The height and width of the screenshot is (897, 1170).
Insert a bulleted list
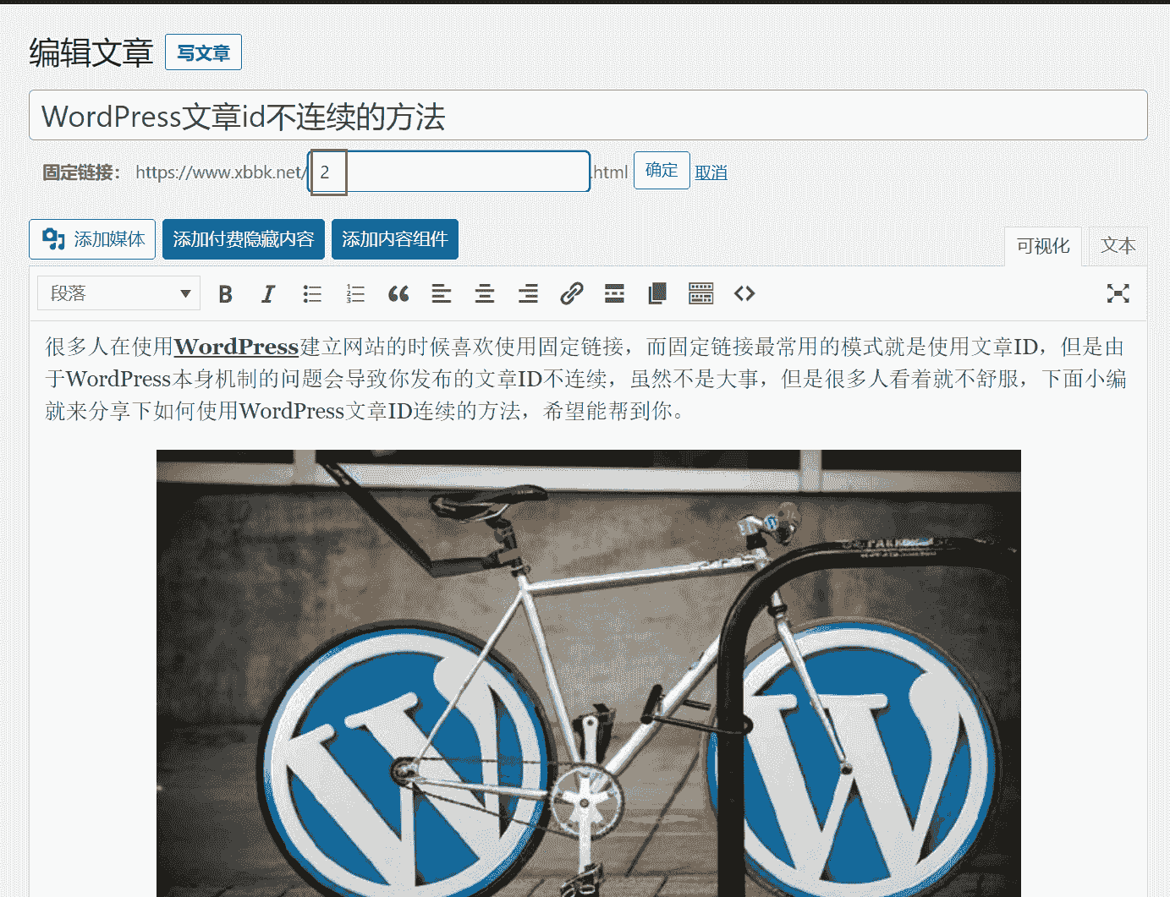coord(312,293)
